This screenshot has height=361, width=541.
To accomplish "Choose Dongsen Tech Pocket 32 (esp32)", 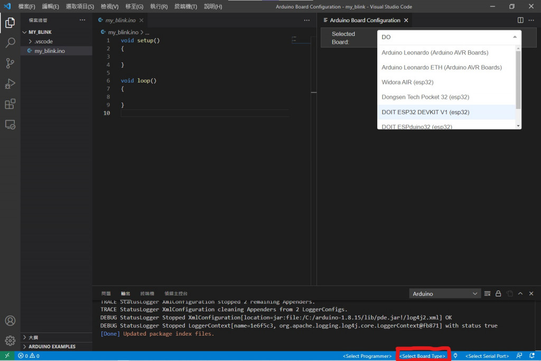I will (446, 97).
